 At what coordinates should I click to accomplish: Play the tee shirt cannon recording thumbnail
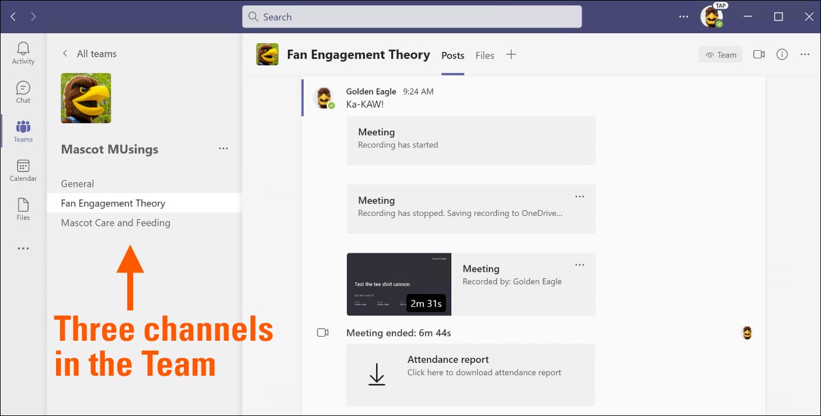click(399, 284)
